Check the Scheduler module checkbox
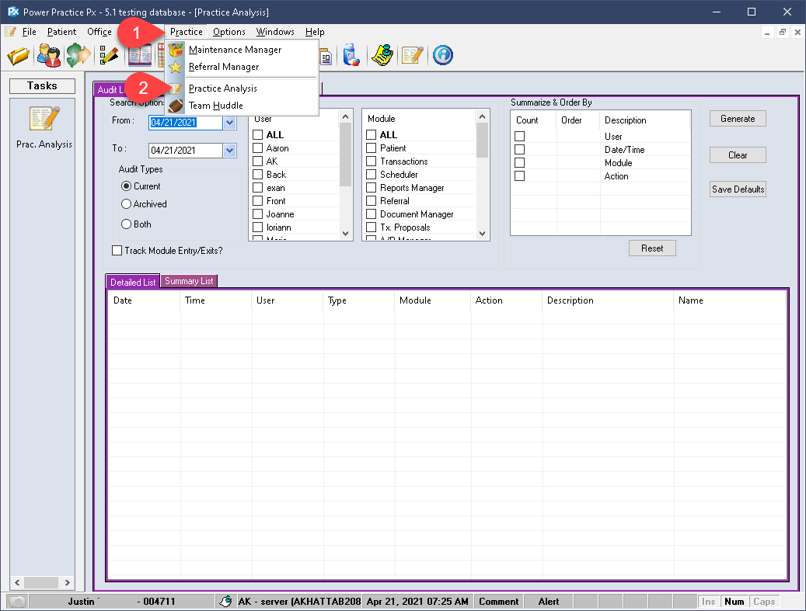This screenshot has height=611, width=806. point(371,175)
